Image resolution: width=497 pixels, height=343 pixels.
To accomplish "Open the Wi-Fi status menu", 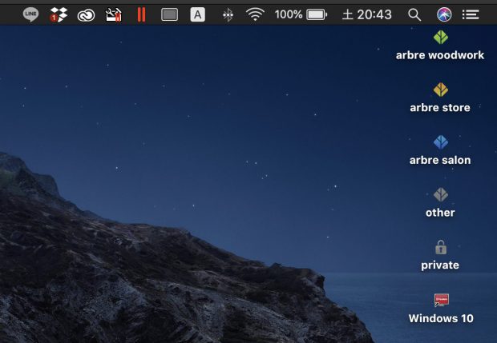I will [255, 14].
